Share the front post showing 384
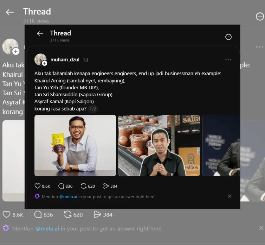The height and width of the screenshot is (245, 265). pos(106,186)
